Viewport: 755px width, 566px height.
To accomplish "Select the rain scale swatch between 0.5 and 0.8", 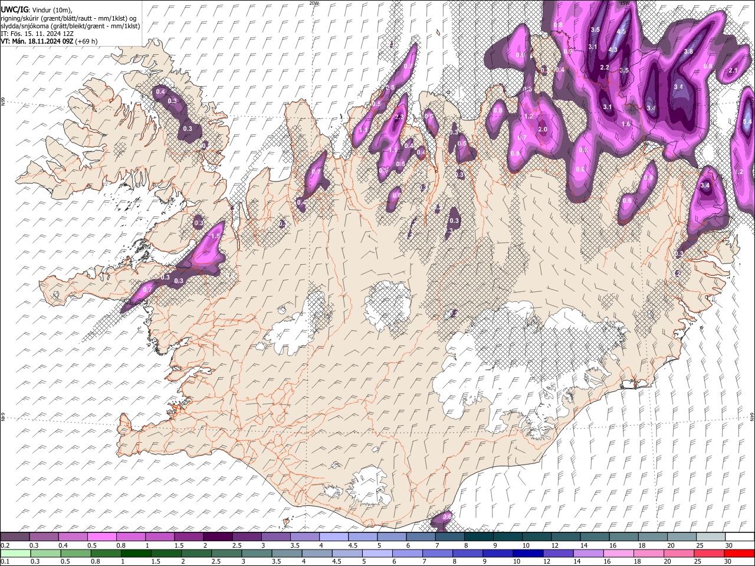I will coord(76,553).
